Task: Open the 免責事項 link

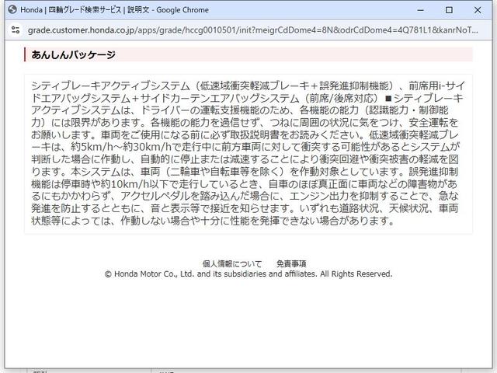Action: click(291, 263)
